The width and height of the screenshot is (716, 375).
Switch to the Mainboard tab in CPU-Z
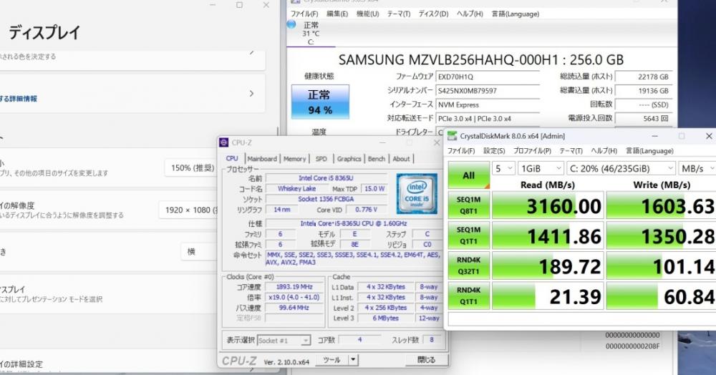pos(262,158)
